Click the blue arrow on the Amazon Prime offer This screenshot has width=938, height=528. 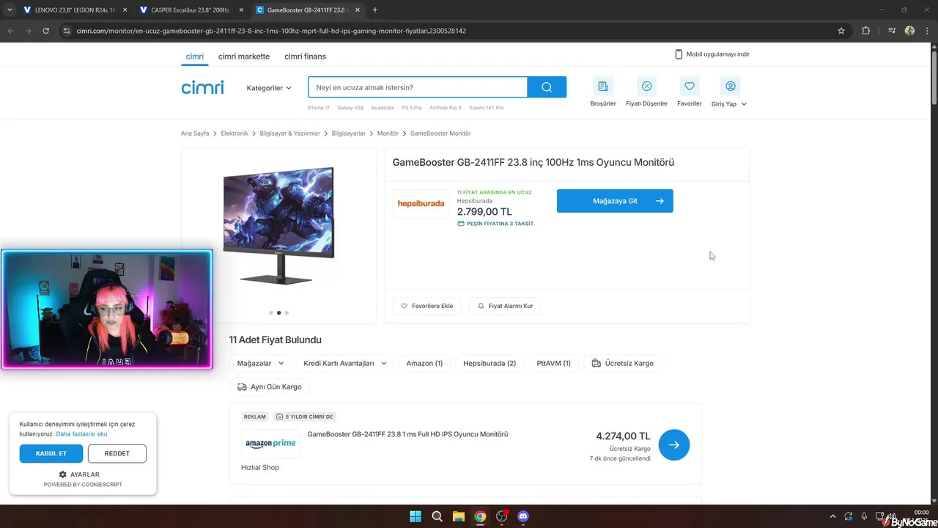[673, 445]
